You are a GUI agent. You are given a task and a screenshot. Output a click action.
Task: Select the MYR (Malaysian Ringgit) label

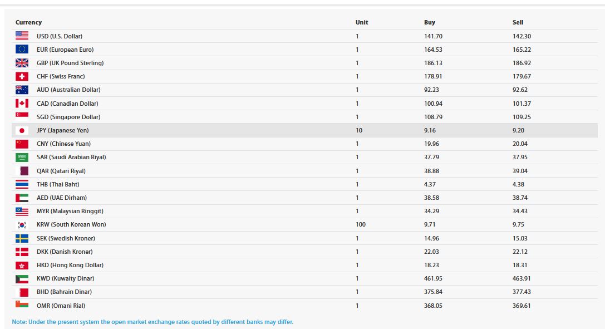pyautogui.click(x=70, y=211)
